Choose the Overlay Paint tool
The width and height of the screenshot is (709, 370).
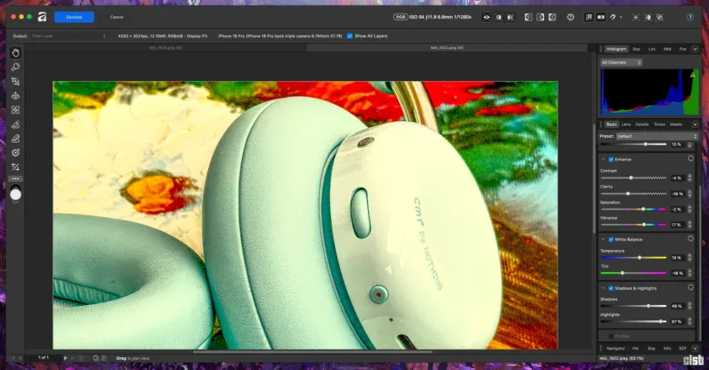[15, 124]
